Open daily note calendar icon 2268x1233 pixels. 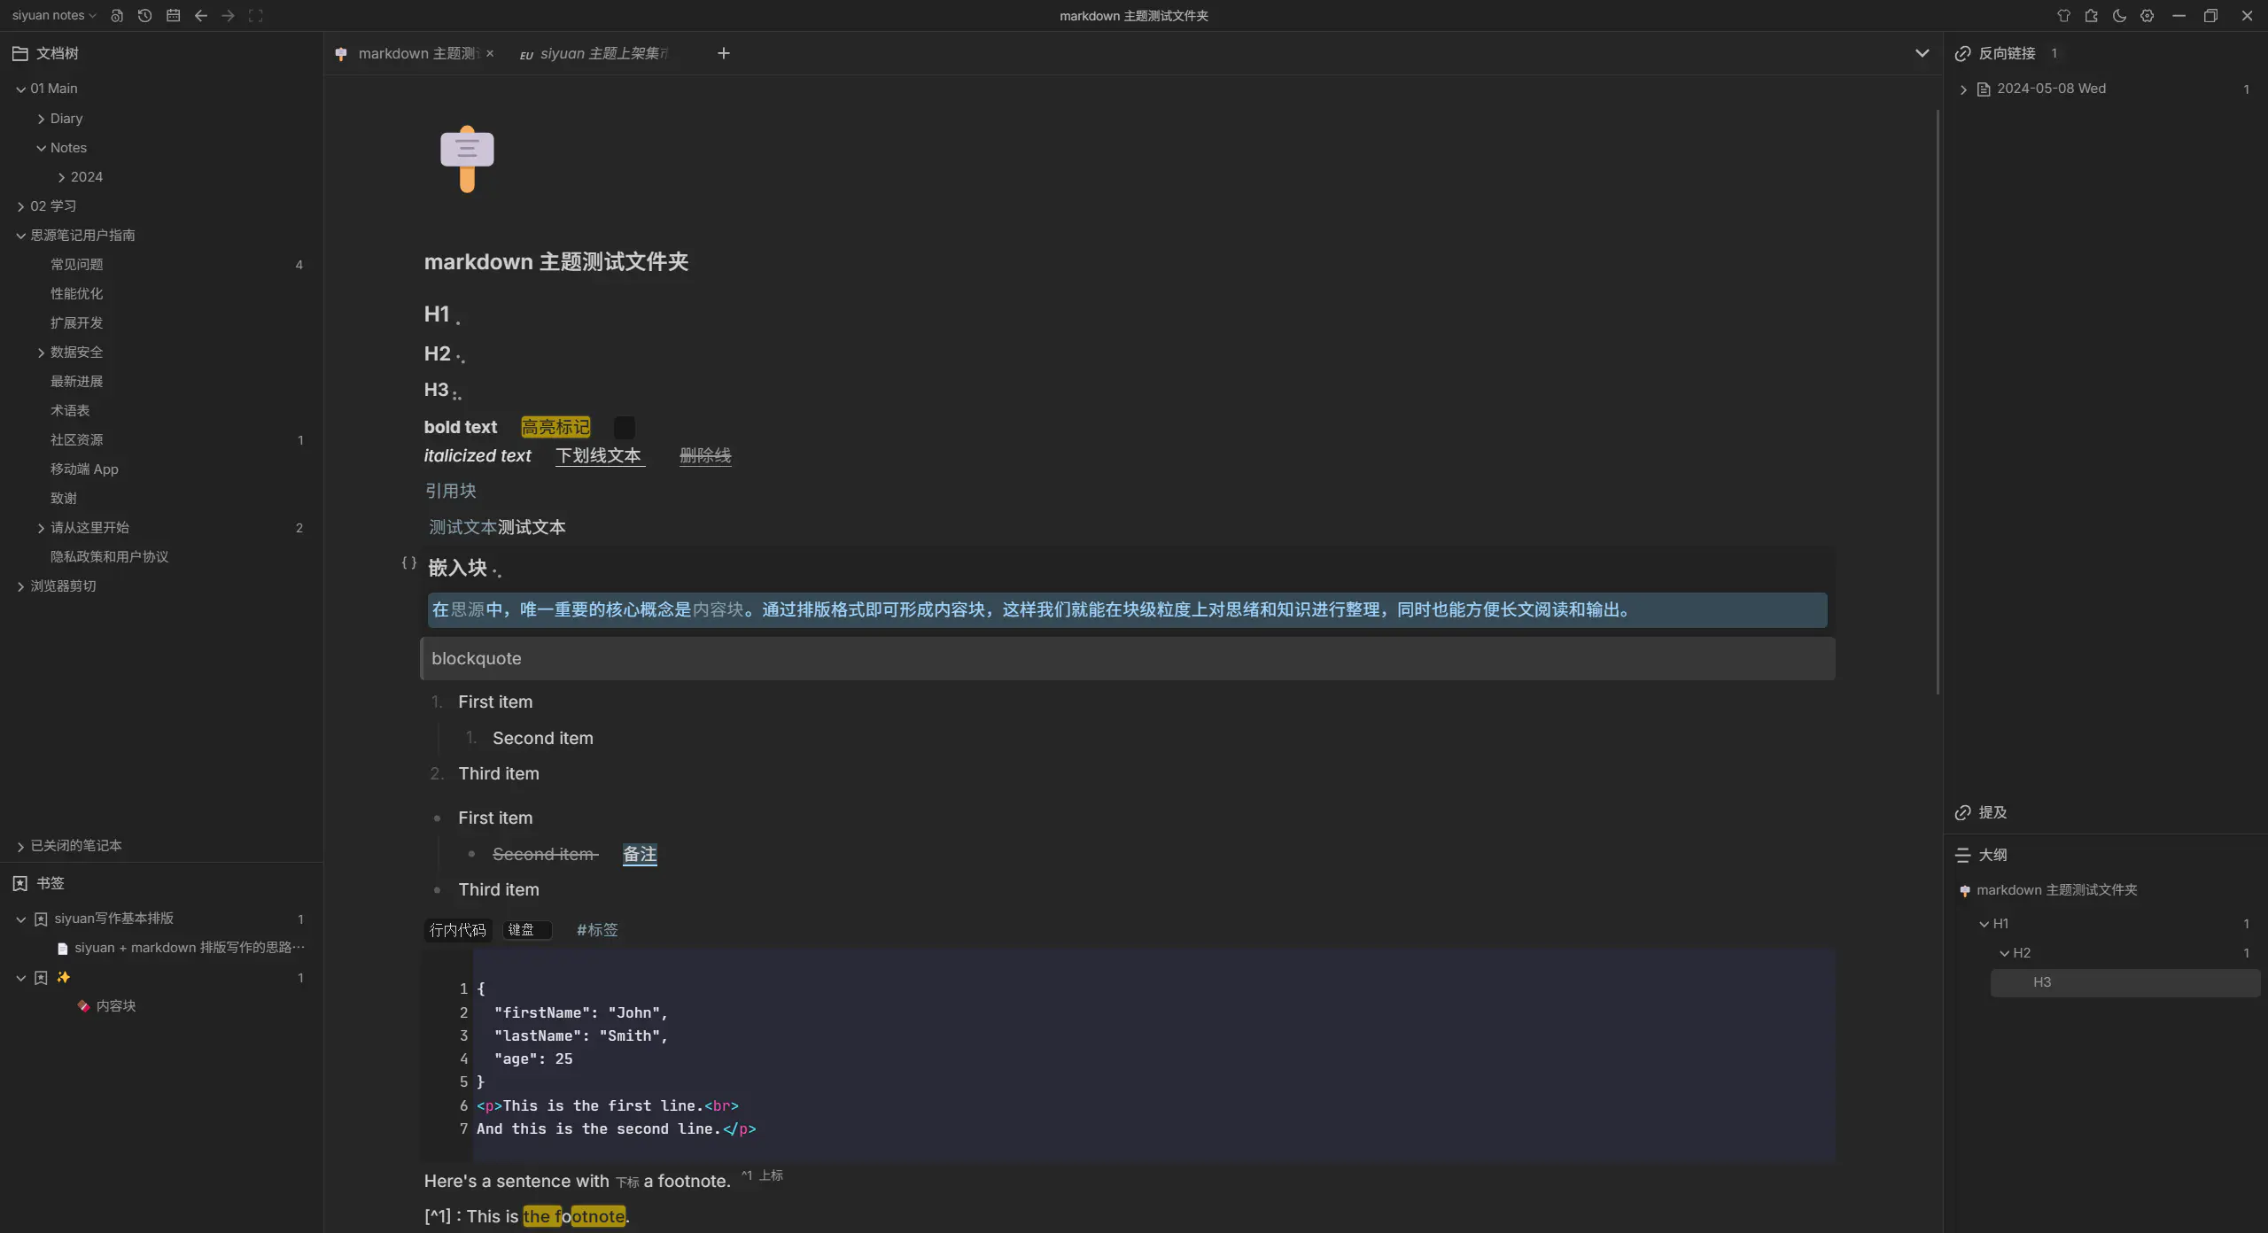[173, 16]
